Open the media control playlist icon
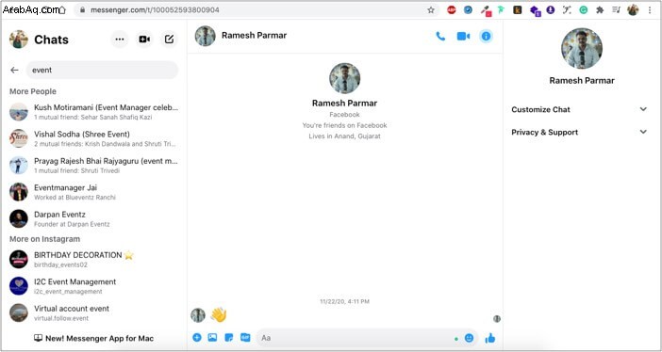662x352 pixels. (x=616, y=10)
